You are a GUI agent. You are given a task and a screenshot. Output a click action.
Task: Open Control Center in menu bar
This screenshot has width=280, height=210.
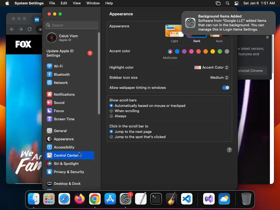coord(237,3)
